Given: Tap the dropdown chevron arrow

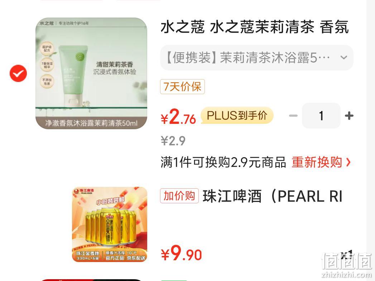Looking at the screenshot, I should [344, 58].
